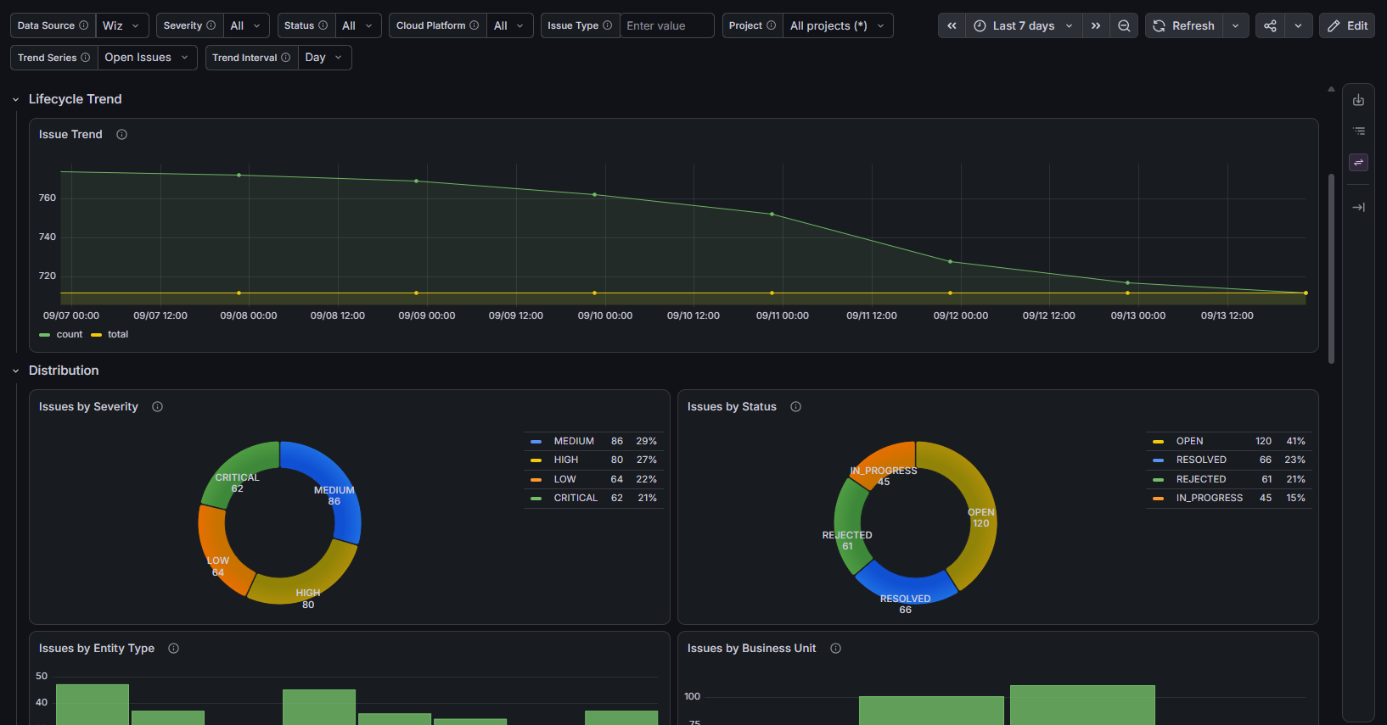Collapse the Lifecycle Trend row
Image resolution: width=1387 pixels, height=725 pixels.
point(15,100)
